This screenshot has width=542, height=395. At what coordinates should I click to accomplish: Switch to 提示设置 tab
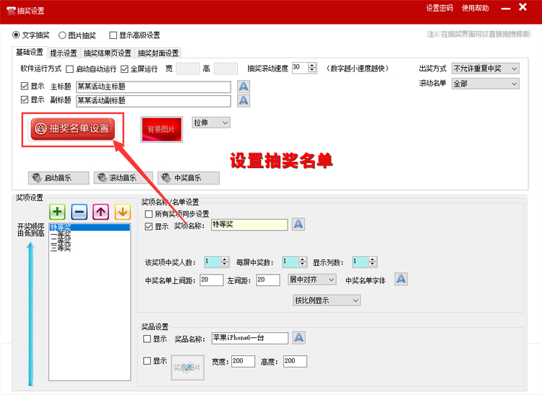tap(64, 53)
